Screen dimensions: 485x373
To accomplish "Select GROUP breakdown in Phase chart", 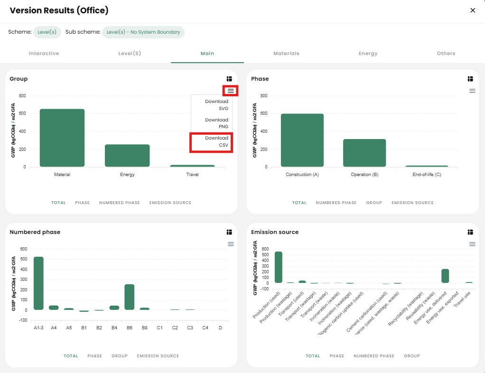I will coord(374,203).
